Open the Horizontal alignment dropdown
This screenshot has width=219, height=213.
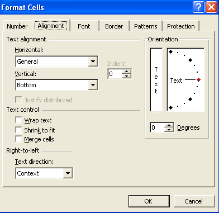pos(93,61)
